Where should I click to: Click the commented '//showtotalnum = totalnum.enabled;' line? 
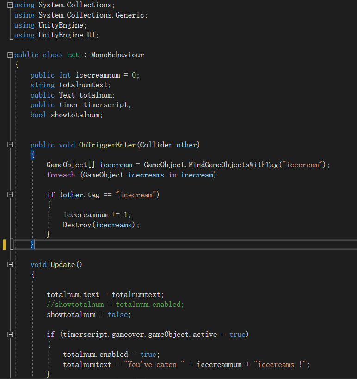click(115, 305)
